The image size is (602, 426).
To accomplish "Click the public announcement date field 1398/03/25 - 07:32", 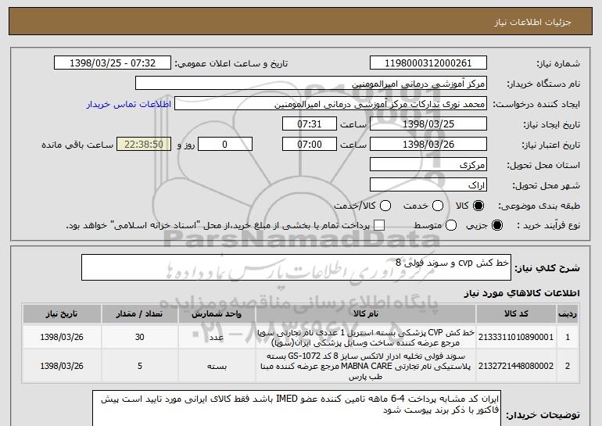I will (113, 63).
